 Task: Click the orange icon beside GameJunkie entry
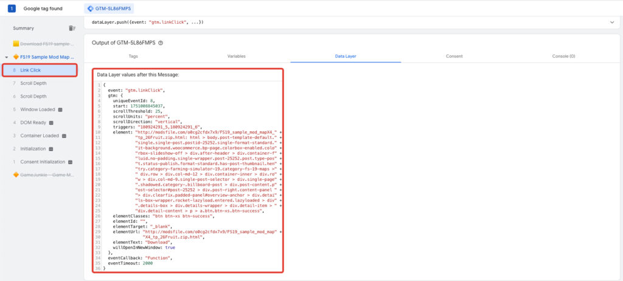(16, 175)
